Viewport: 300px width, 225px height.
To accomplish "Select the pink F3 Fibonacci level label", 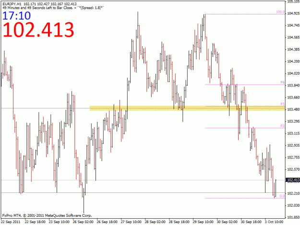I will pyautogui.click(x=283, y=126).
